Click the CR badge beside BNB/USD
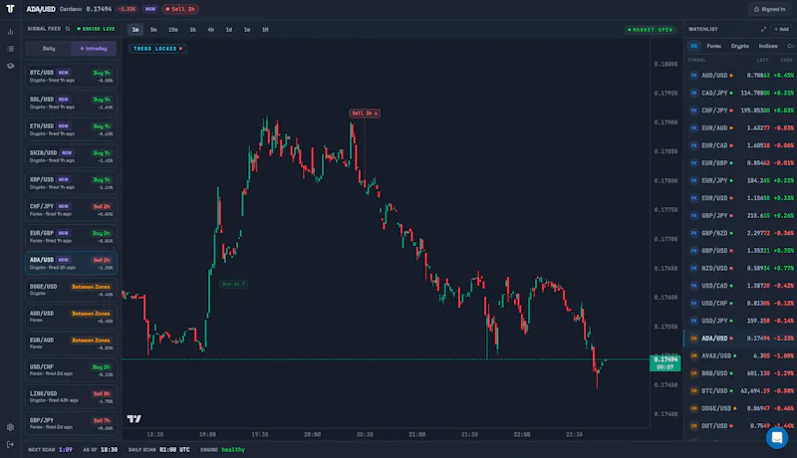Image resolution: width=797 pixels, height=458 pixels. coord(693,373)
